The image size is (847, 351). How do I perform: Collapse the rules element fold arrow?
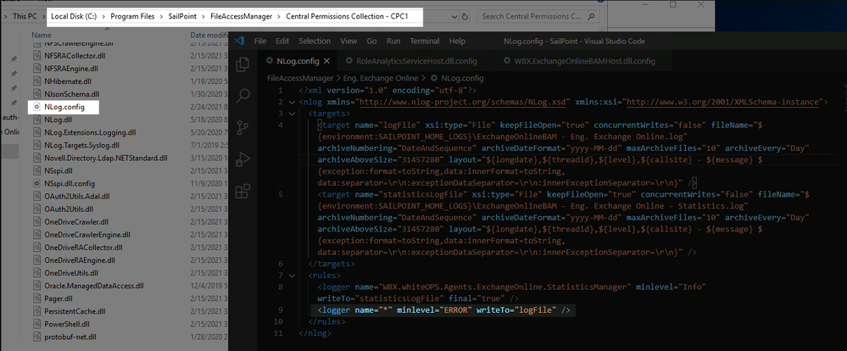293,276
